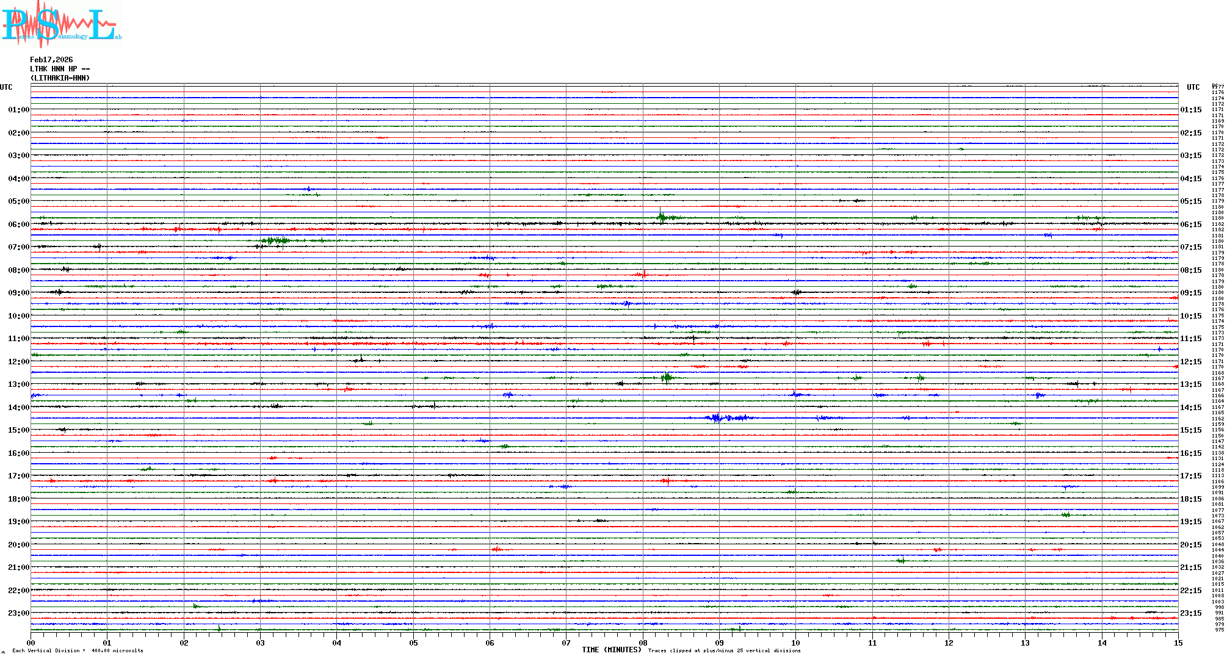Click the 14:15 time label on right
This screenshot has width=1227, height=659.
pyautogui.click(x=1190, y=408)
